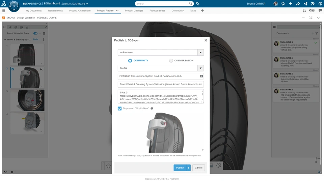Open the Product Review tab chevron
Viewport: 324px width, 182px height.
click(x=117, y=10)
